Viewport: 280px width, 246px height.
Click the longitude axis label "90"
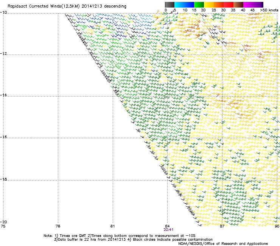(x=277, y=226)
